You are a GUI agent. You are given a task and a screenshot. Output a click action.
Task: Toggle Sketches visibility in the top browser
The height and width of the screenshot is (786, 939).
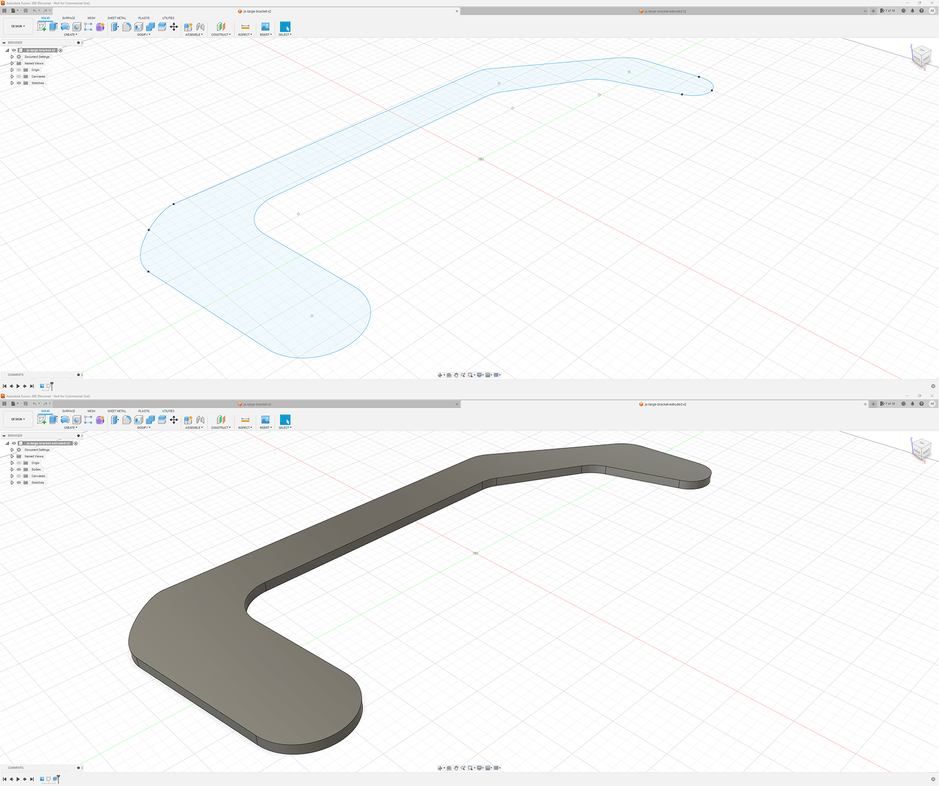19,83
